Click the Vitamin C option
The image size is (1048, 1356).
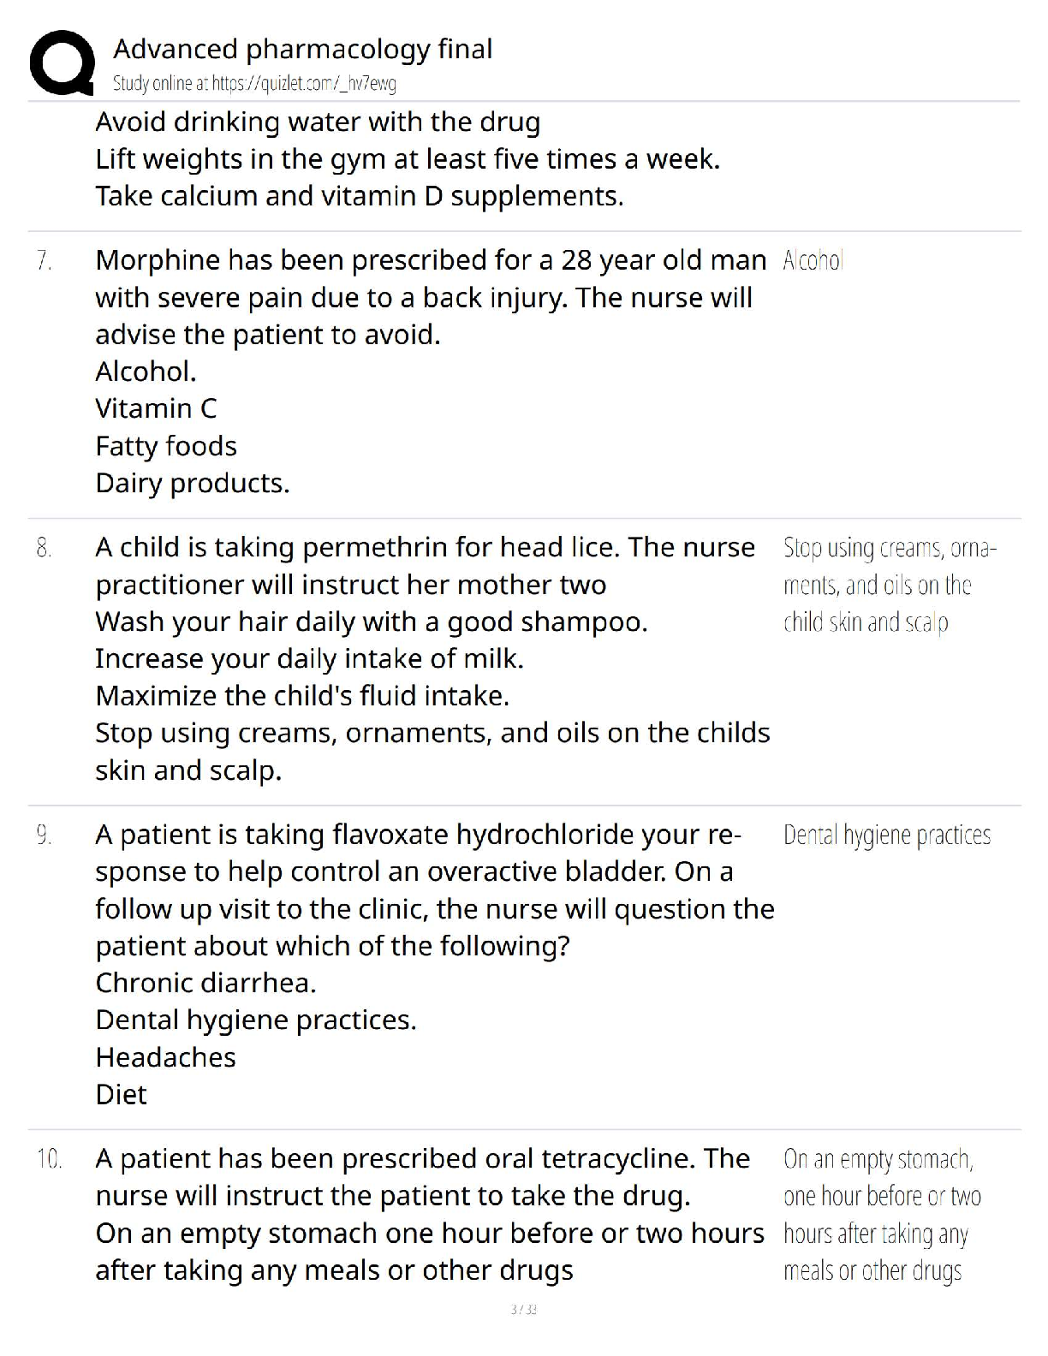(x=156, y=408)
